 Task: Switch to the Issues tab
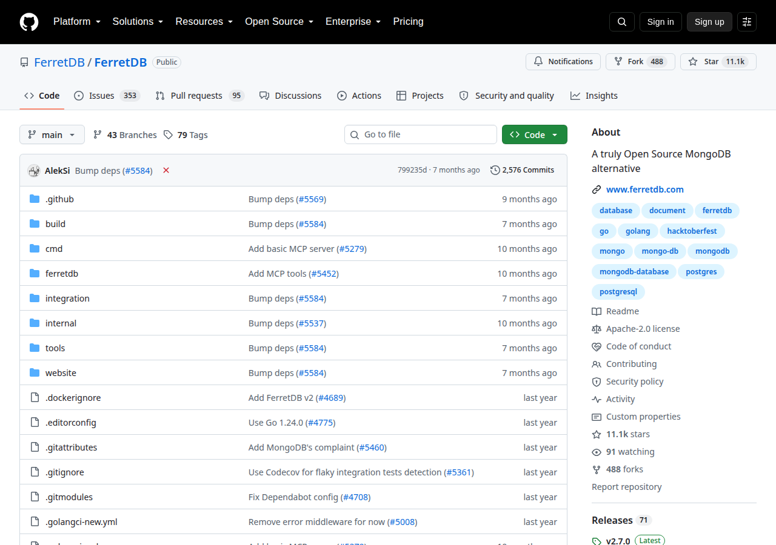[107, 96]
